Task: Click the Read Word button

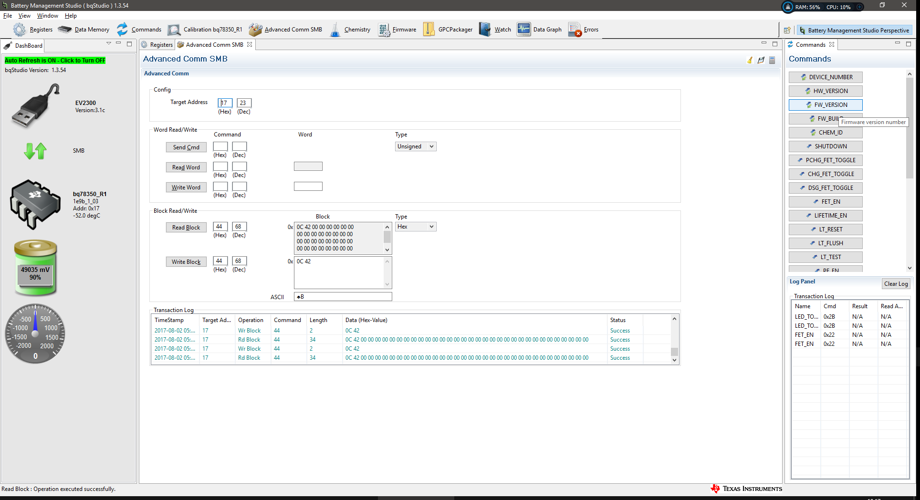Action: click(186, 167)
